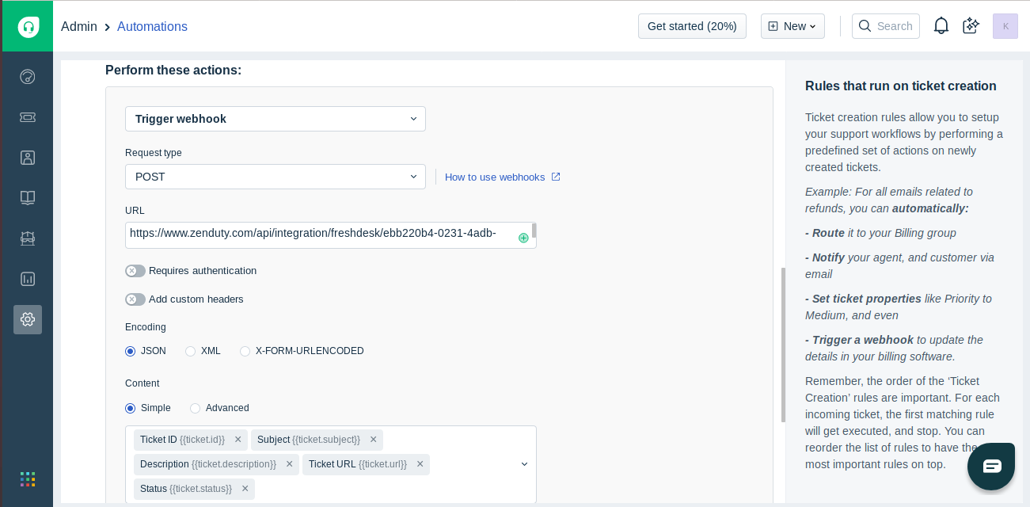Screen dimensions: 1030x507
Task: Click 'Rules that run on ticket creation' heading
Action: pos(901,86)
